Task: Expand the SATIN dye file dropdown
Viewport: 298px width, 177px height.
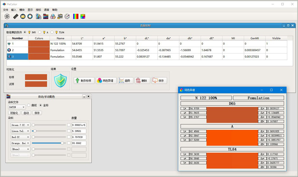Action: coord(17,107)
